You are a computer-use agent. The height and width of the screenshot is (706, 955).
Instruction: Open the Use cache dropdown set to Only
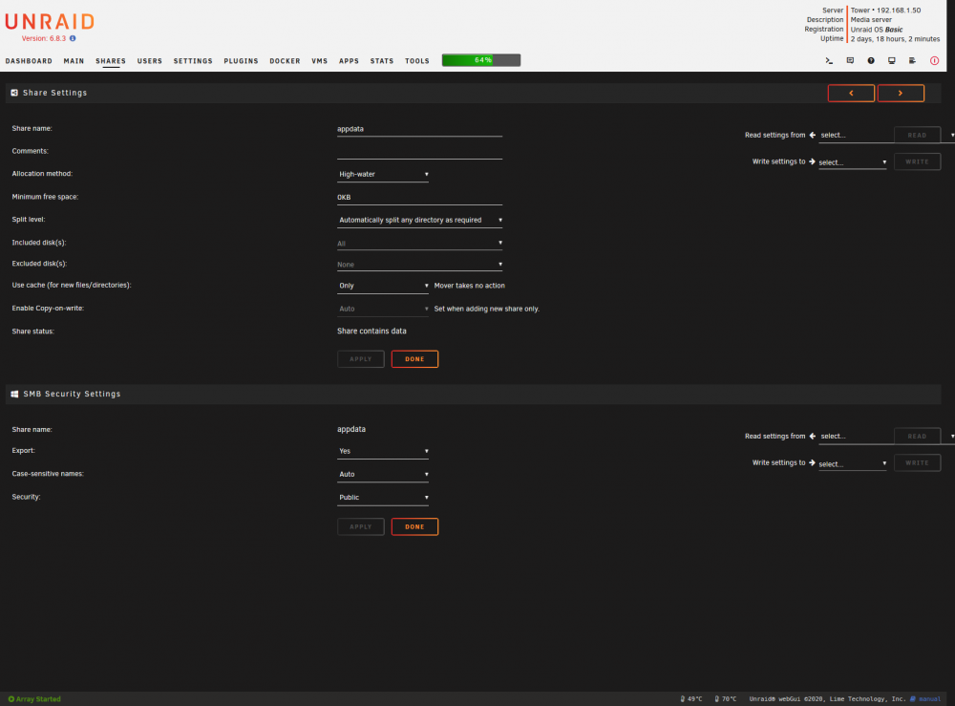(x=383, y=286)
